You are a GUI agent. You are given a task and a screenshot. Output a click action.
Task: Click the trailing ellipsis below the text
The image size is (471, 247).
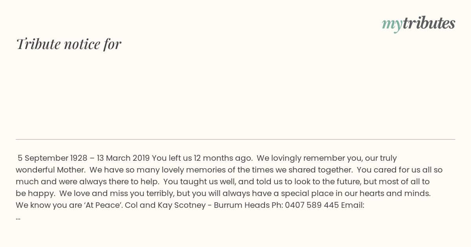tap(18, 218)
